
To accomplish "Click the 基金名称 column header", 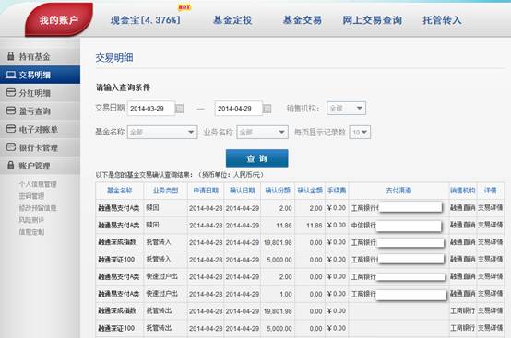I will (120, 191).
